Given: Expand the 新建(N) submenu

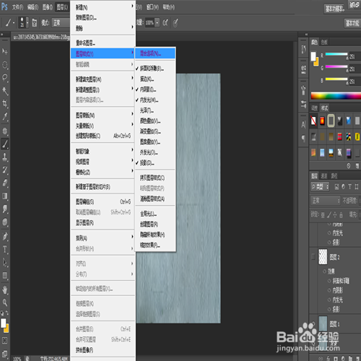Looking at the screenshot, I should tap(103, 7).
